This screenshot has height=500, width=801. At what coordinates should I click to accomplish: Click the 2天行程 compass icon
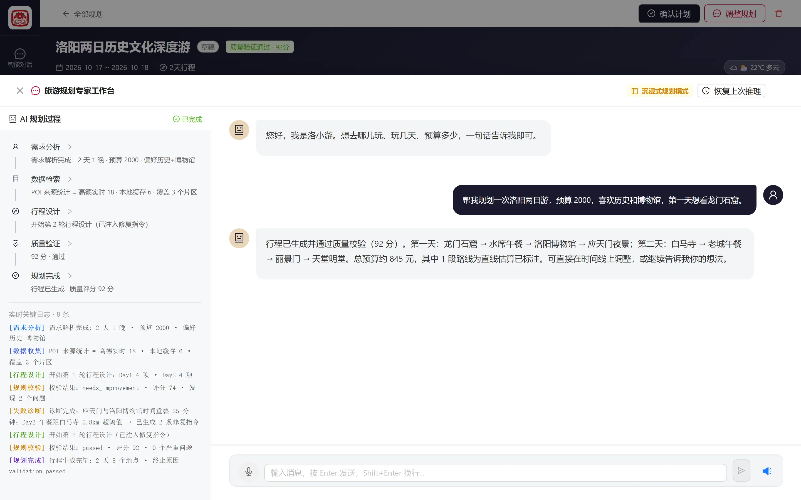click(163, 67)
